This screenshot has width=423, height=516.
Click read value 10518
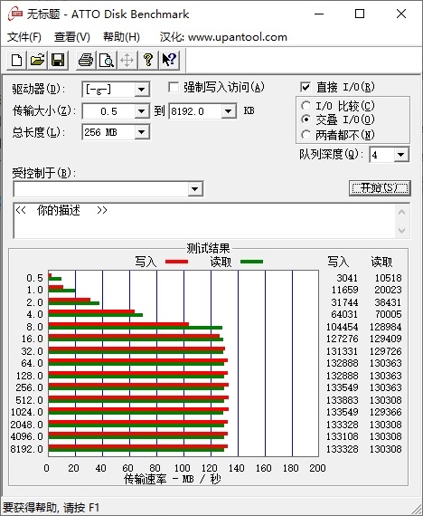(388, 278)
